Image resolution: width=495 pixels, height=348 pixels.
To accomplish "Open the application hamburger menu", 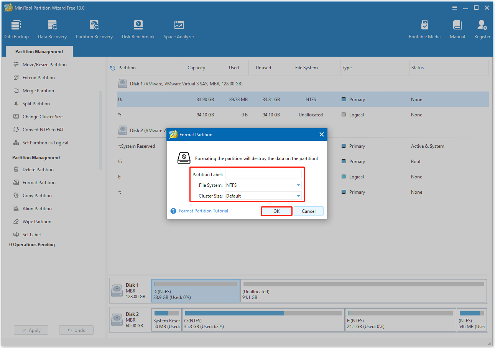I will click(x=455, y=7).
